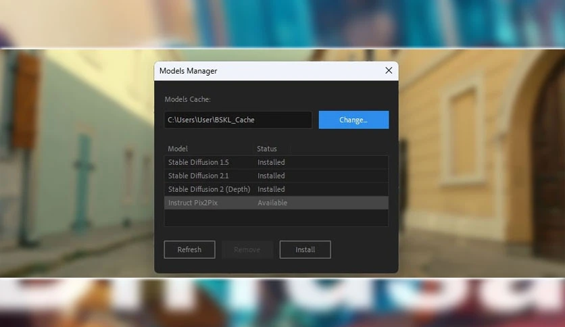Image resolution: width=565 pixels, height=327 pixels.
Task: Click the Refresh button
Action: coord(189,249)
